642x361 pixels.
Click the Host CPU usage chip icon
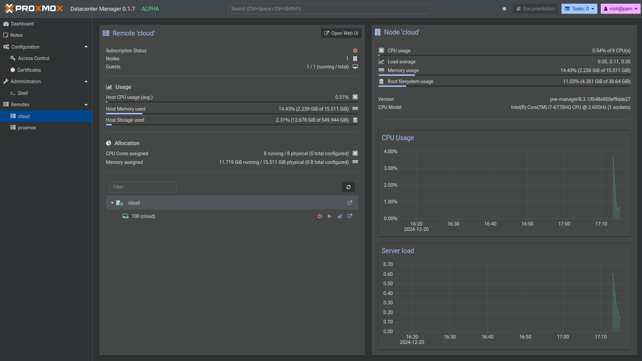[355, 97]
